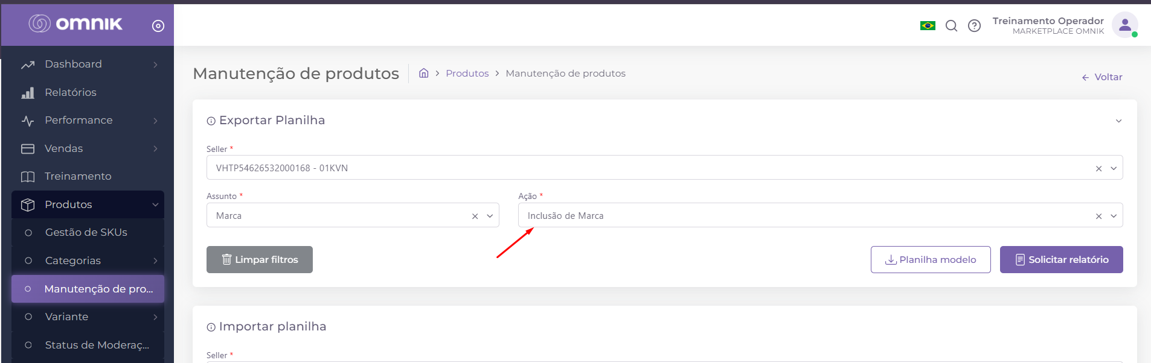Click the Solicitar relatório button

(1062, 259)
